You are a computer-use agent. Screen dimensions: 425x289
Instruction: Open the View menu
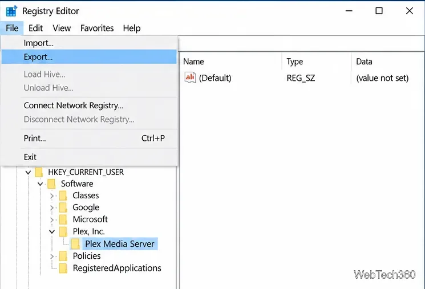(62, 28)
